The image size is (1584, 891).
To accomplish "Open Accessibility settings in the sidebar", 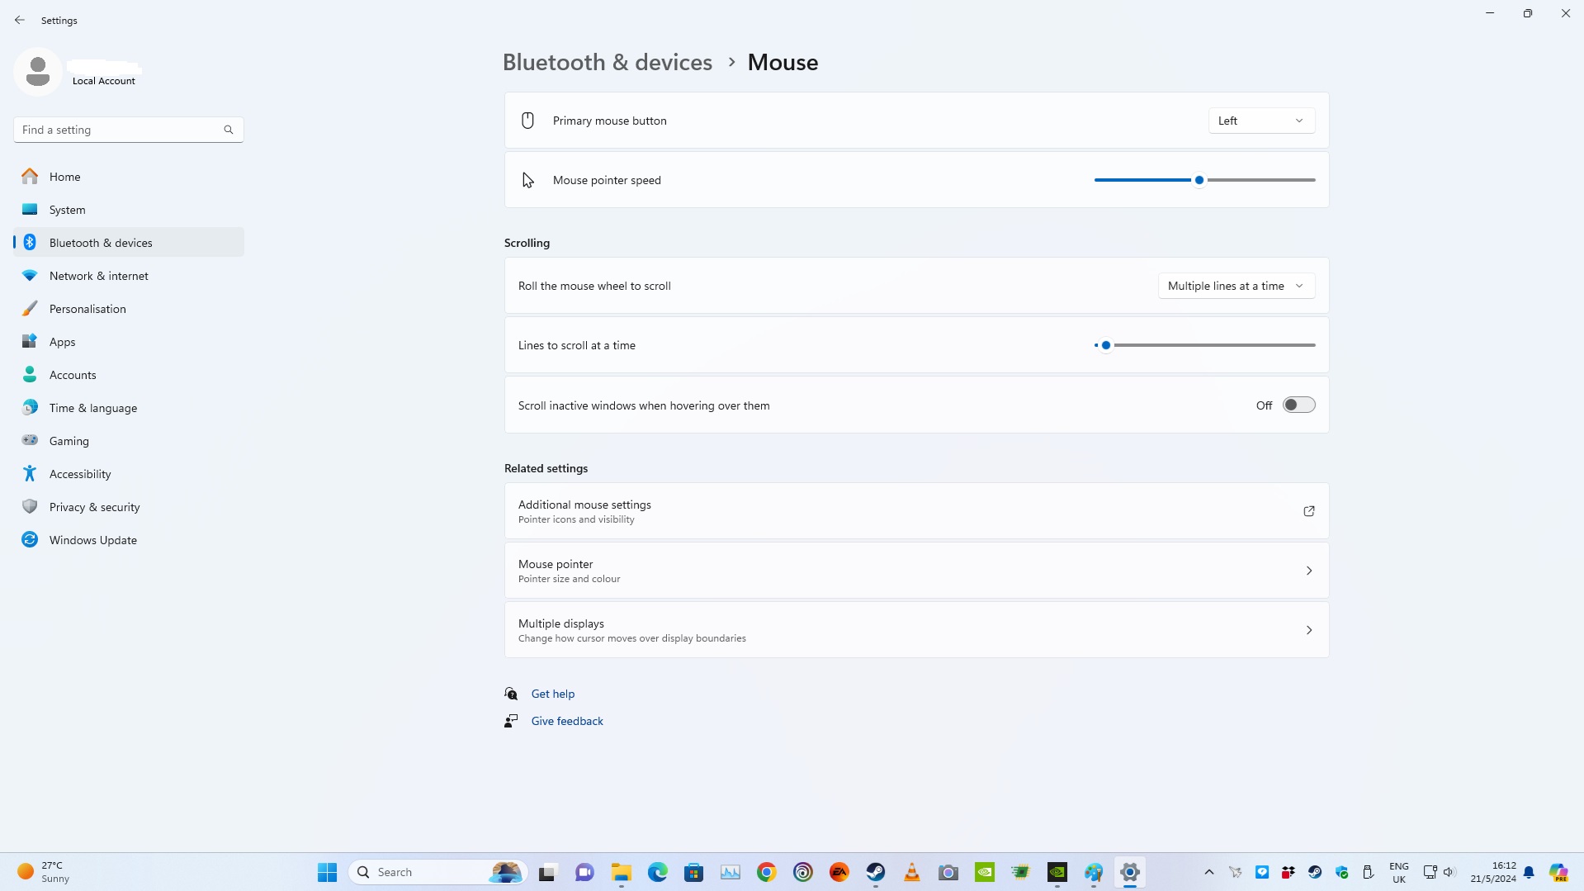I will click(129, 474).
